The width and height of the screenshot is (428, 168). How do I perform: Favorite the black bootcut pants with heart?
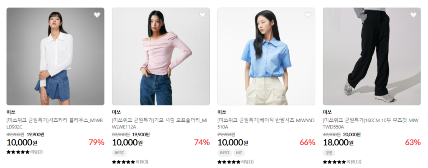(x=413, y=15)
